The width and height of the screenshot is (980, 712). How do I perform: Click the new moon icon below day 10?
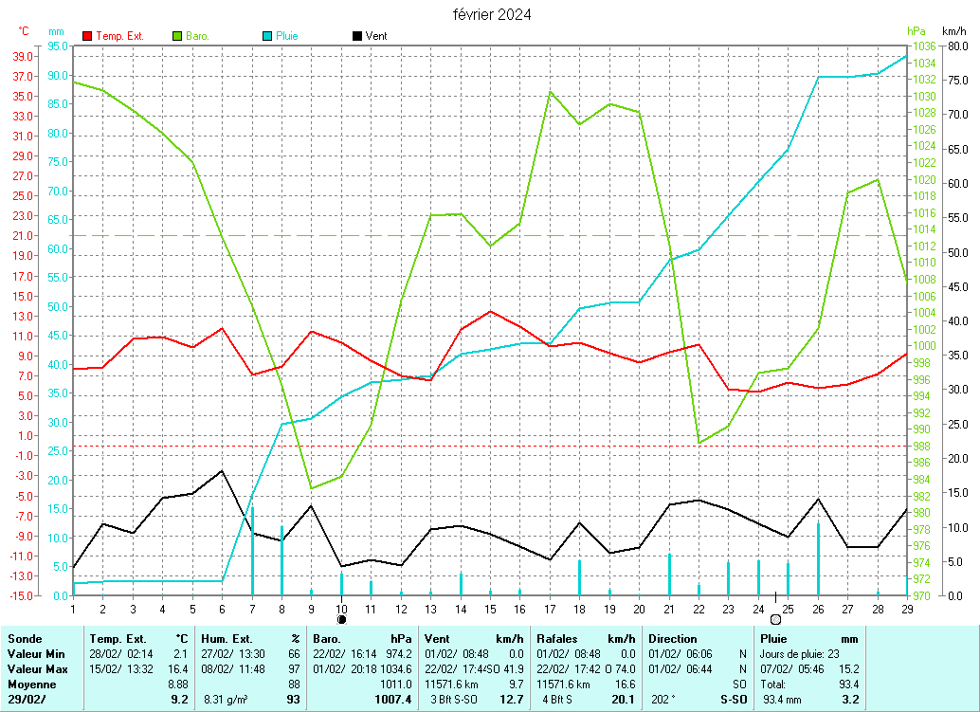[x=341, y=619]
